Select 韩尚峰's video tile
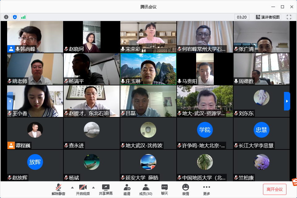 (35, 37)
